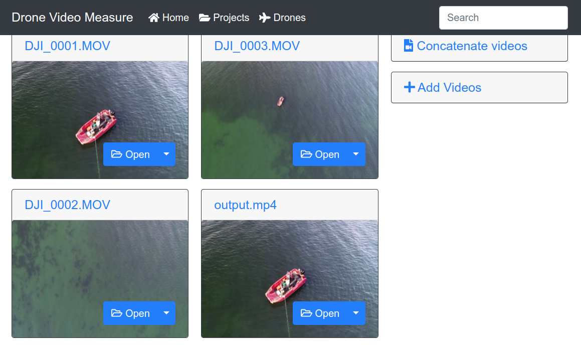The width and height of the screenshot is (581, 349).
Task: Click the plus icon next to Add Videos
Action: 409,87
